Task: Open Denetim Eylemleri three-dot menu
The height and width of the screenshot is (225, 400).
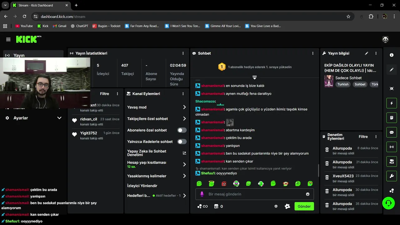Action: point(376,137)
